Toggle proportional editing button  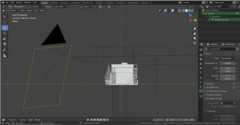point(109,7)
